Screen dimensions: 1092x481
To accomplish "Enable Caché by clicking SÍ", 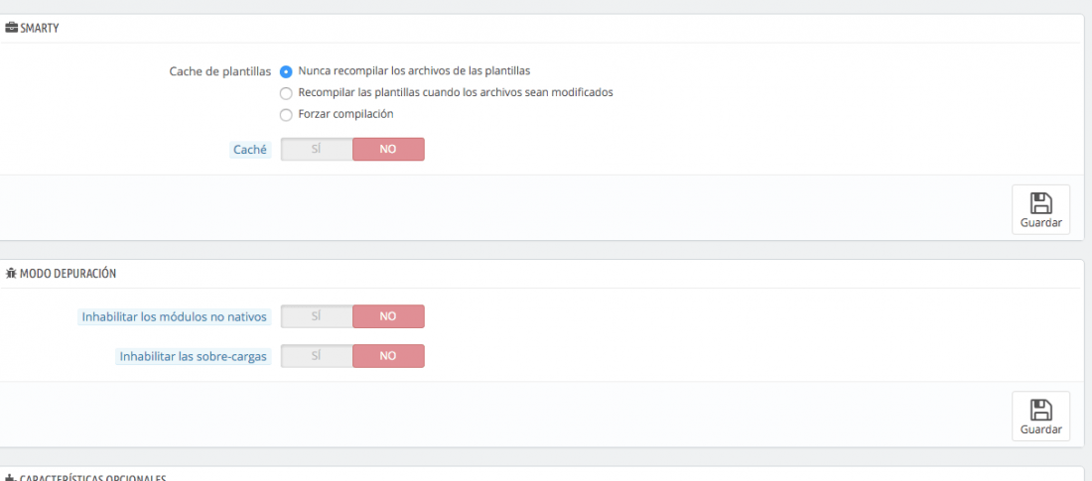I will click(316, 149).
